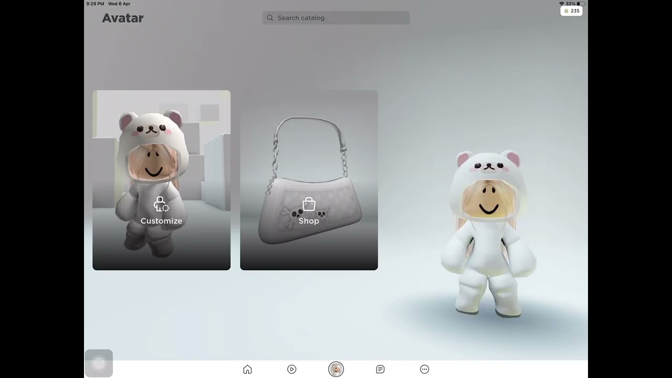Tap the search magnifier icon
The image size is (672, 378).
270,18
